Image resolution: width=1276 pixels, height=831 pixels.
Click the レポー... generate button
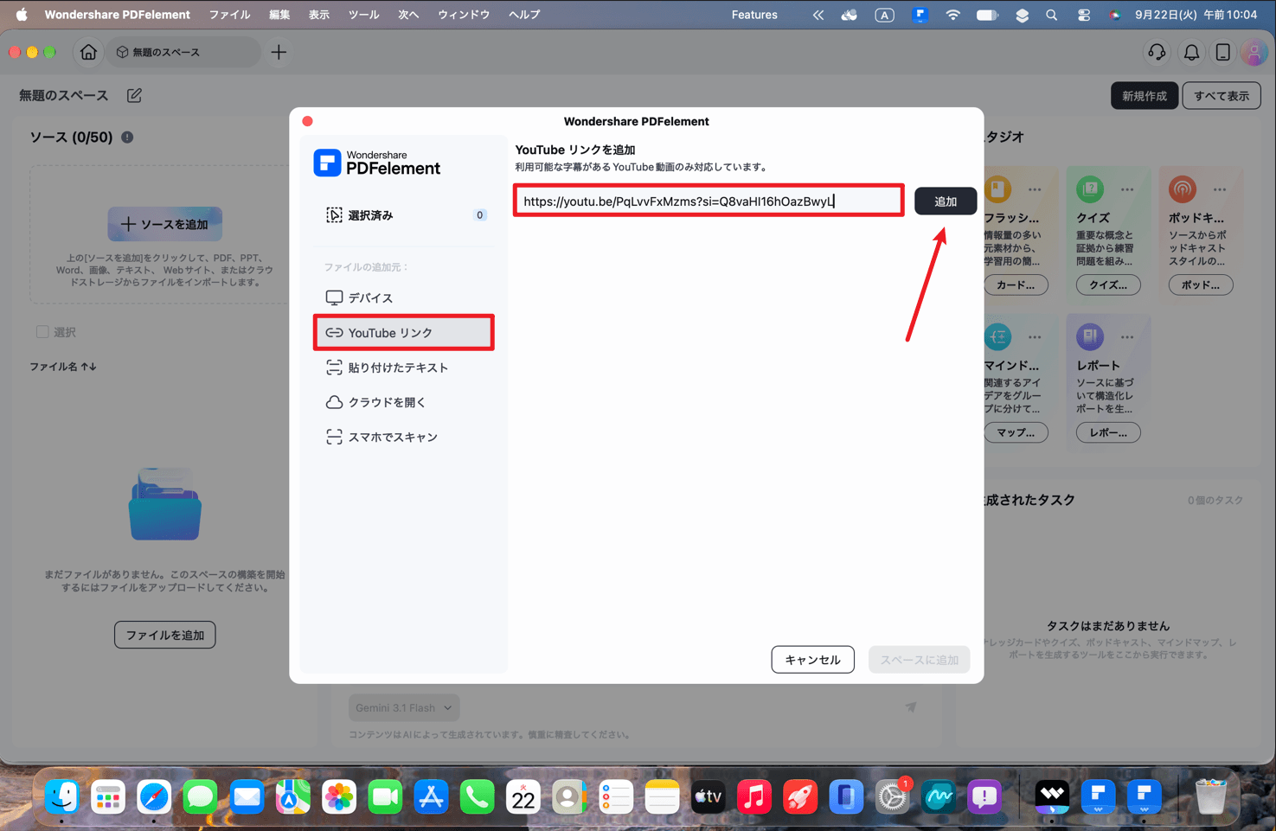point(1108,432)
